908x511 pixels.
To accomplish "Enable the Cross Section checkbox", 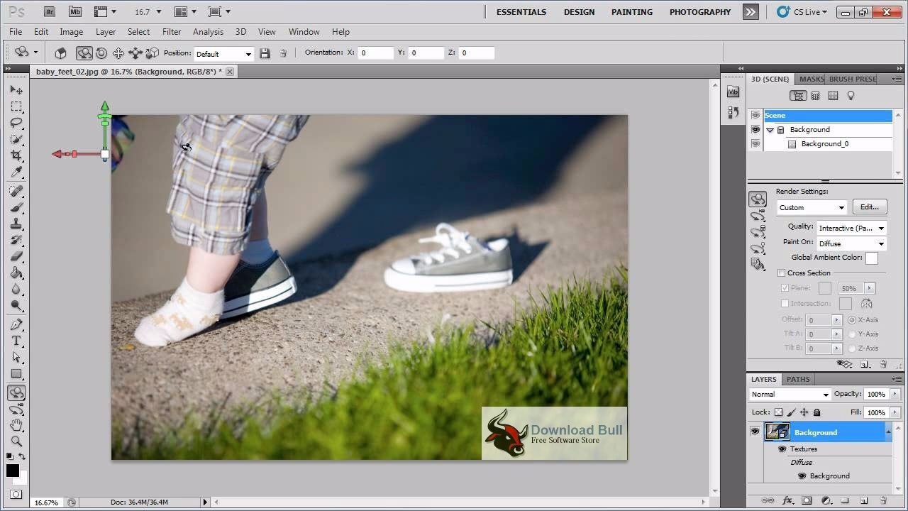I will click(782, 273).
